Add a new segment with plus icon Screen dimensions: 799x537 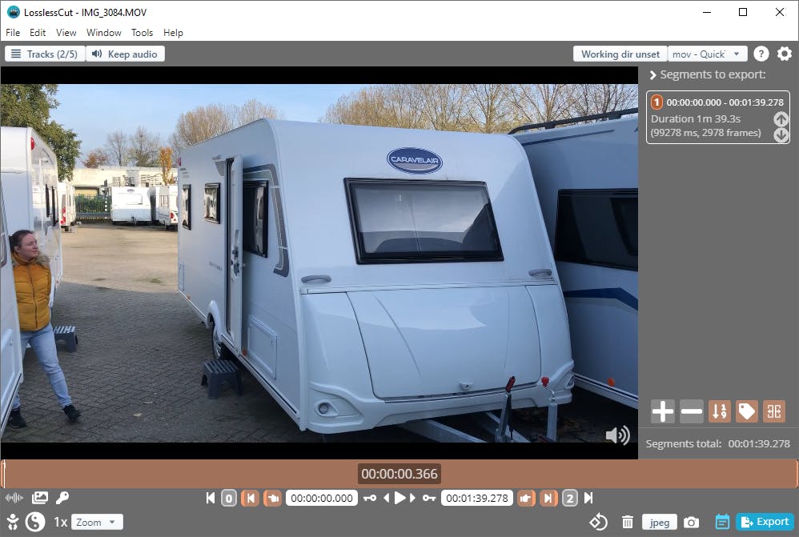pyautogui.click(x=662, y=411)
